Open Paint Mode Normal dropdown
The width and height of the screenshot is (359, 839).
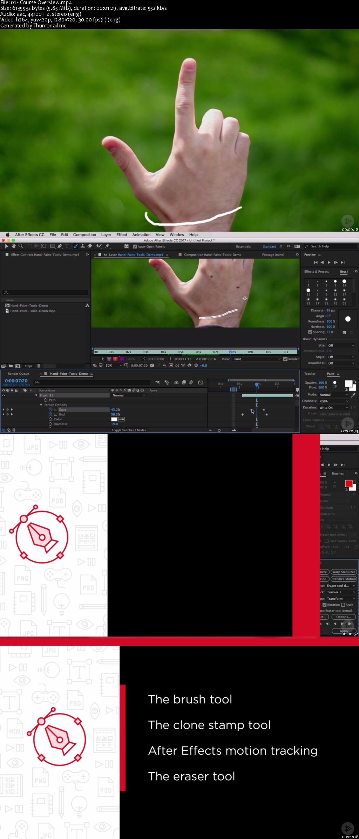click(333, 395)
